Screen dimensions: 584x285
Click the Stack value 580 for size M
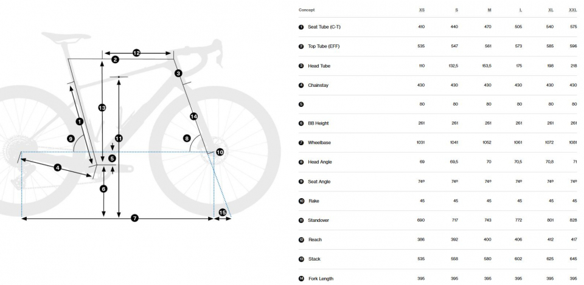pyautogui.click(x=487, y=259)
